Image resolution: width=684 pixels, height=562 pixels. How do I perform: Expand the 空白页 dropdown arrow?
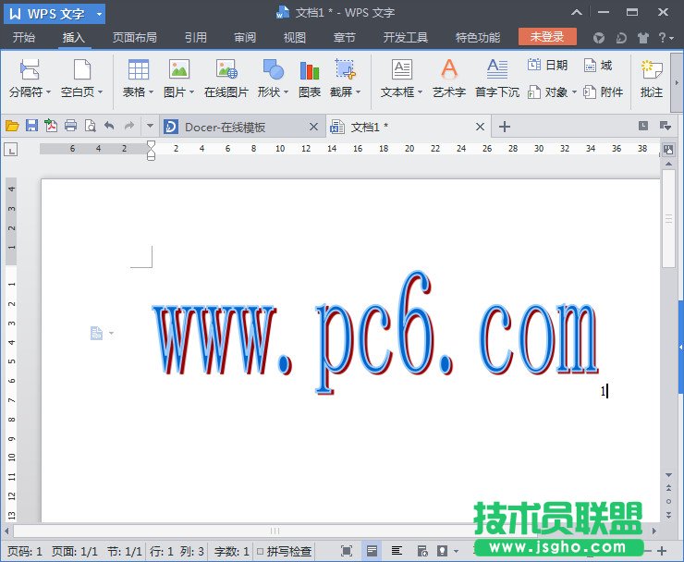[x=101, y=92]
